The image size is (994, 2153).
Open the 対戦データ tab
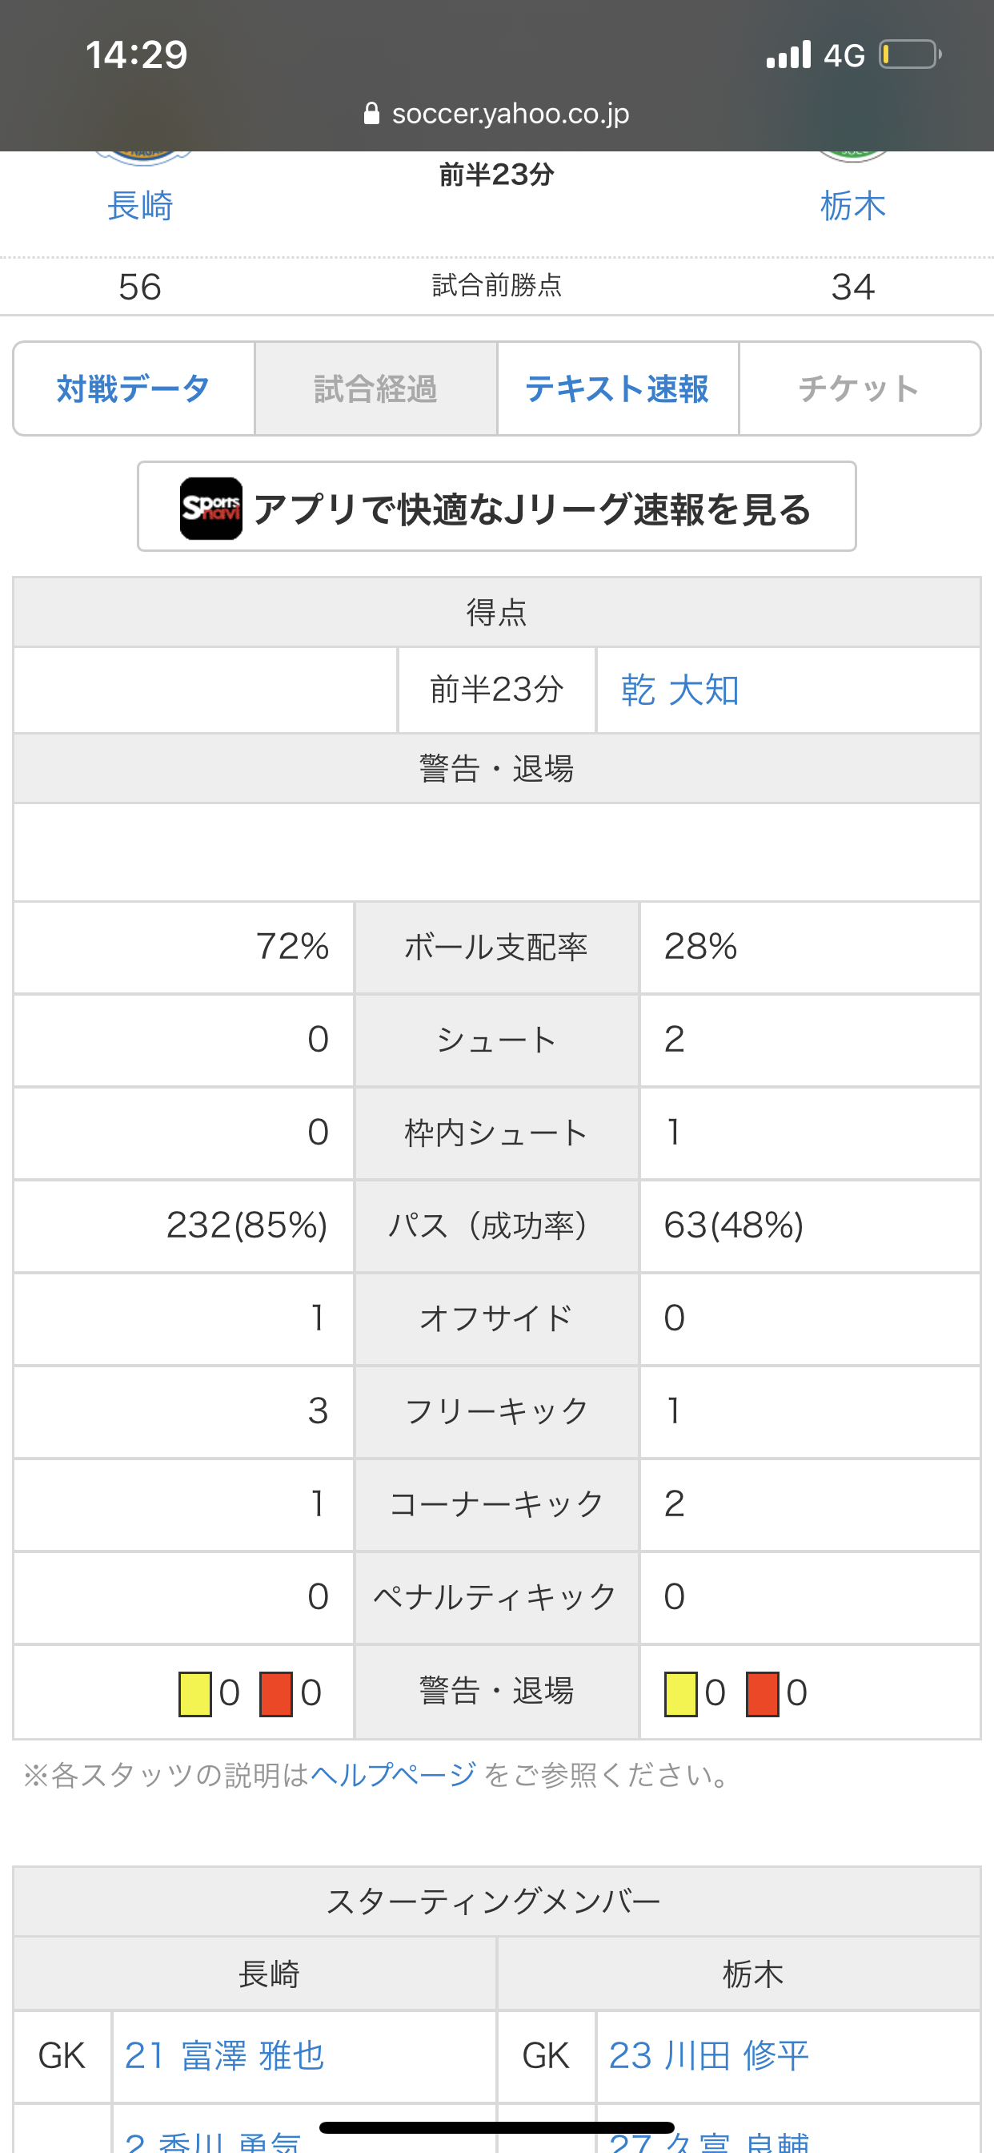[134, 388]
